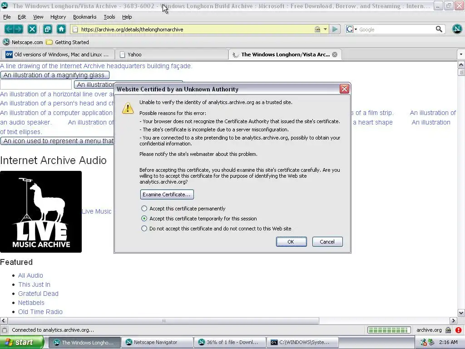Image resolution: width=465 pixels, height=349 pixels.
Task: Click the Examine Certificate button
Action: point(167,194)
